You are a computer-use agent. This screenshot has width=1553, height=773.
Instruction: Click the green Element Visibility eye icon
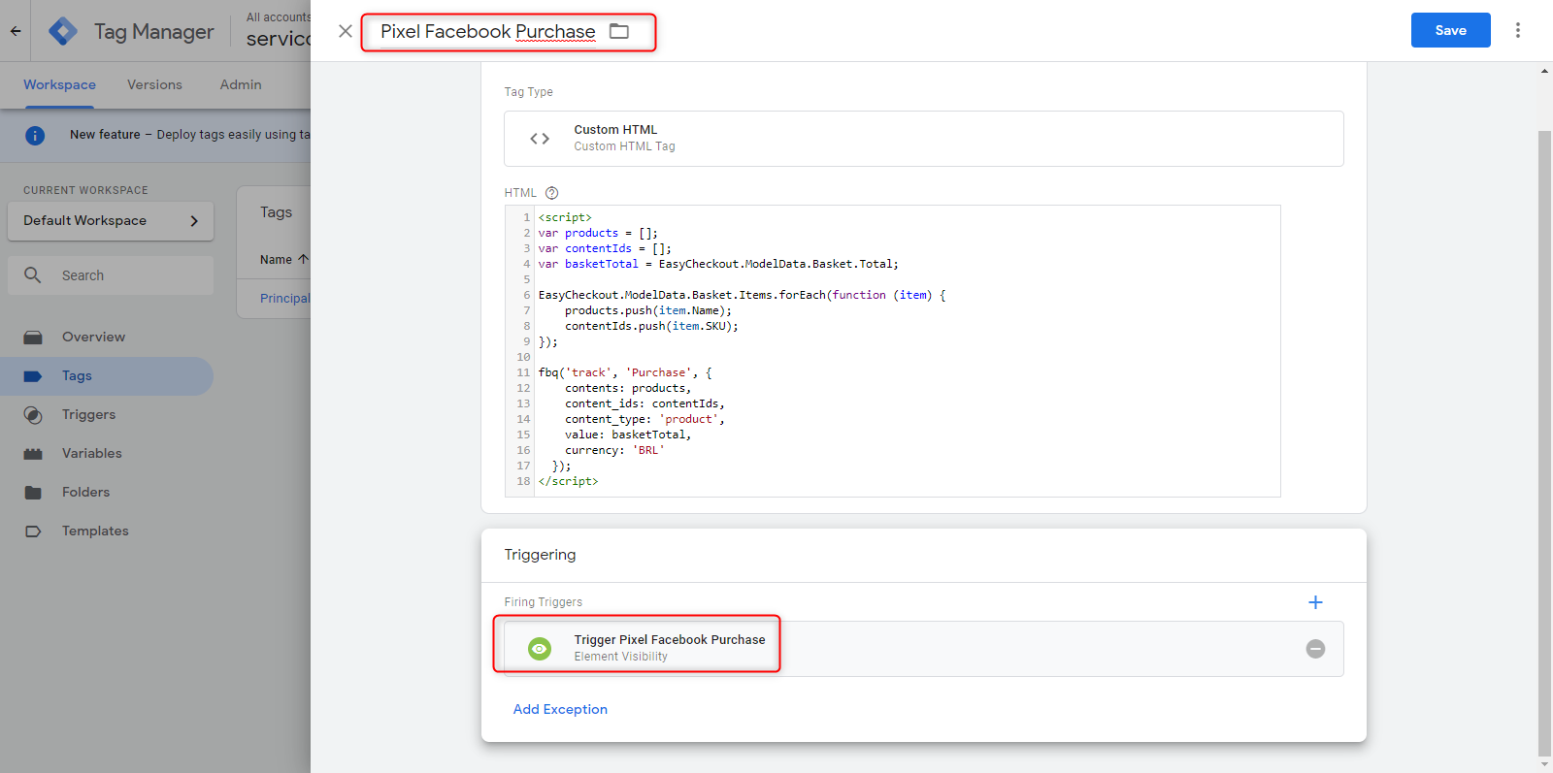[x=540, y=649]
